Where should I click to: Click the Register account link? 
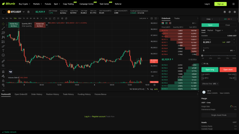click(99, 117)
